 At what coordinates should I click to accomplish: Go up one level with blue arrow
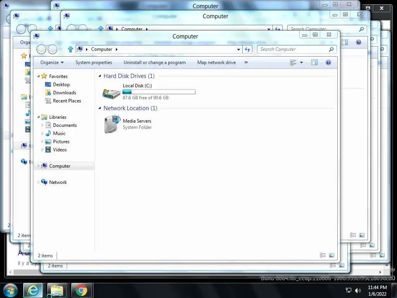(x=71, y=49)
